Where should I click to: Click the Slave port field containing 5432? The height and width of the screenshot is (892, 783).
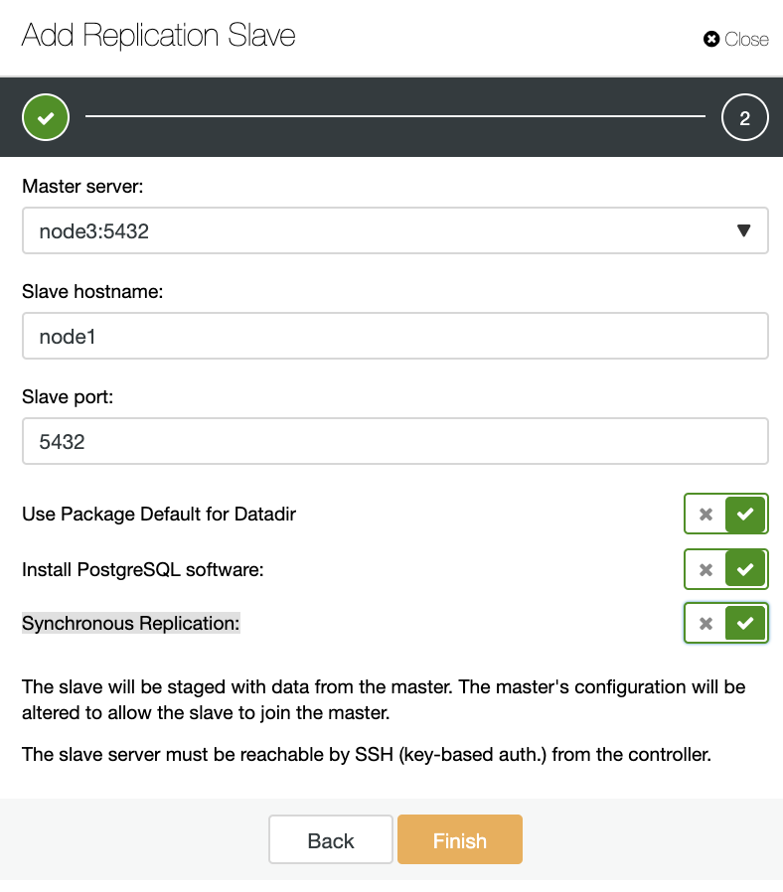pyautogui.click(x=395, y=441)
